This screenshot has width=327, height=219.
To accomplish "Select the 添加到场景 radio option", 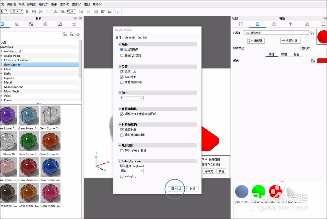I will tap(122, 50).
